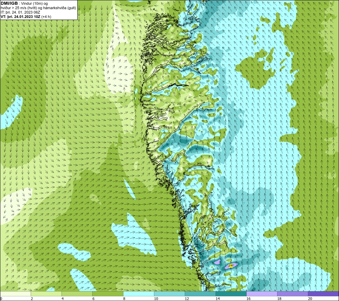Click the "8" scale label
This screenshot has width=339, height=301.
[x=124, y=299]
